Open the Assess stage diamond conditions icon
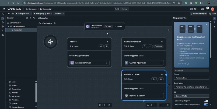The image size is (217, 109). click(101, 46)
